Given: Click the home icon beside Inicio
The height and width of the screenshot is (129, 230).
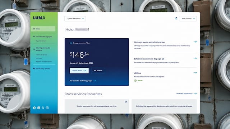Looking at the screenshot, I should coord(34,29).
